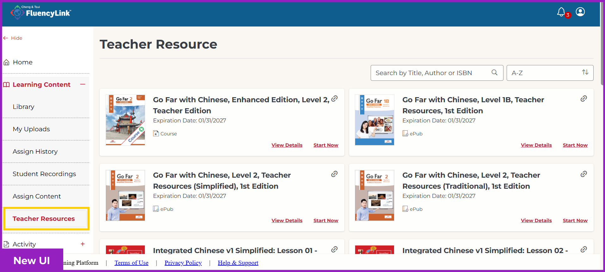Copy link for Level 1B Teacher Resources card

[584, 99]
